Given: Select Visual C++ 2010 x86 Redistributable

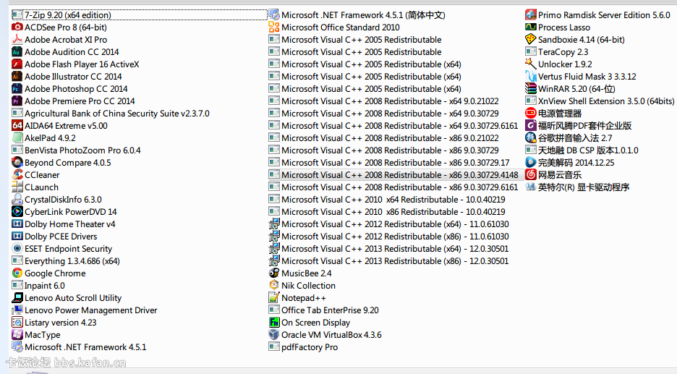Looking at the screenshot, I should [387, 212].
